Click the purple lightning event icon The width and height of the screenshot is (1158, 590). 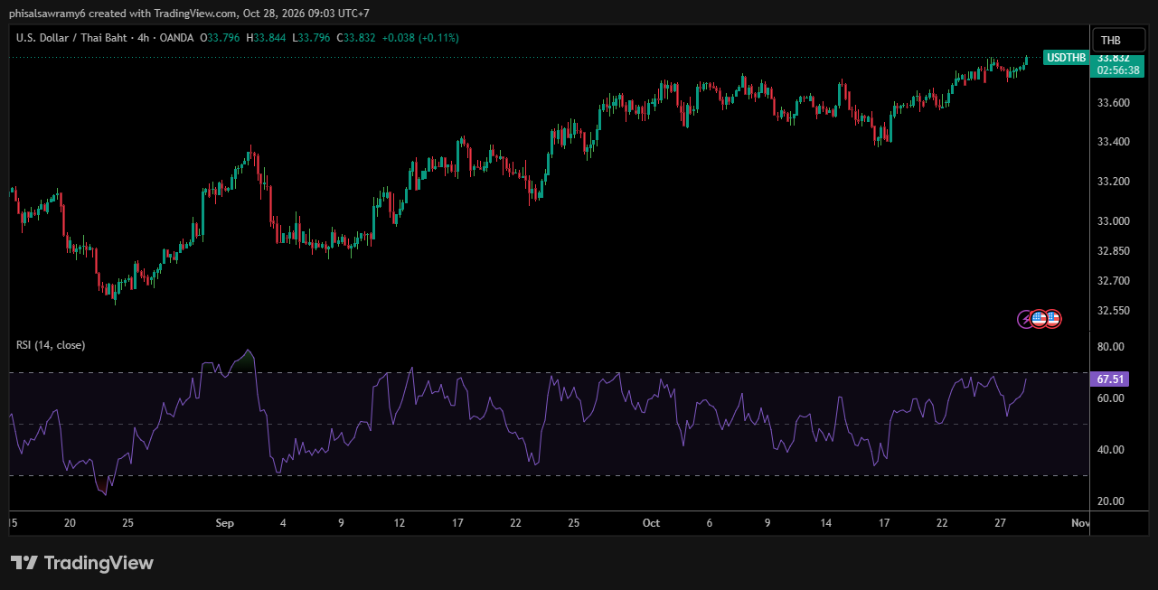point(1026,318)
